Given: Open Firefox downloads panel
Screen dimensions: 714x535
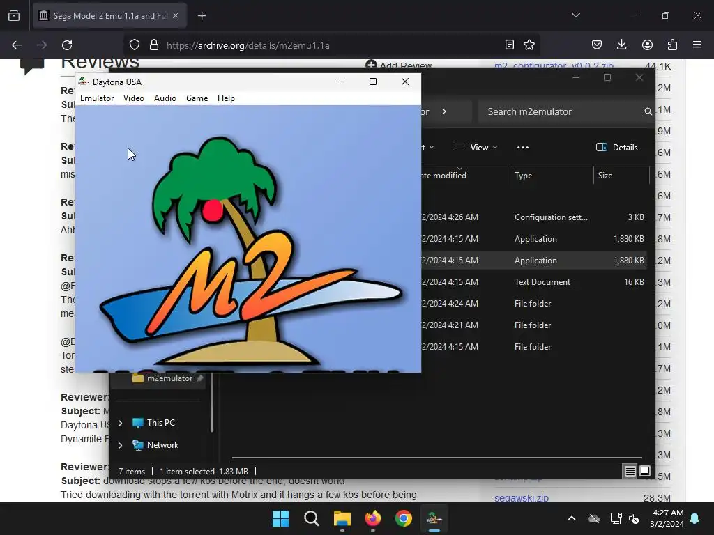Looking at the screenshot, I should pos(621,45).
